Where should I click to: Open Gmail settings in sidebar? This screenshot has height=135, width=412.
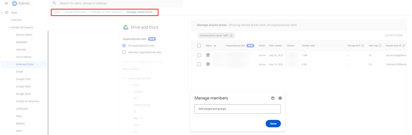[20, 72]
